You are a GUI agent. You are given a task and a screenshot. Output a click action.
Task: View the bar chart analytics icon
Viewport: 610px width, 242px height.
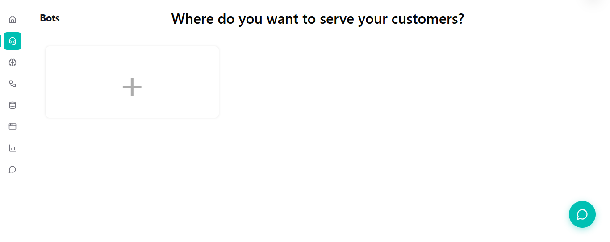click(13, 148)
